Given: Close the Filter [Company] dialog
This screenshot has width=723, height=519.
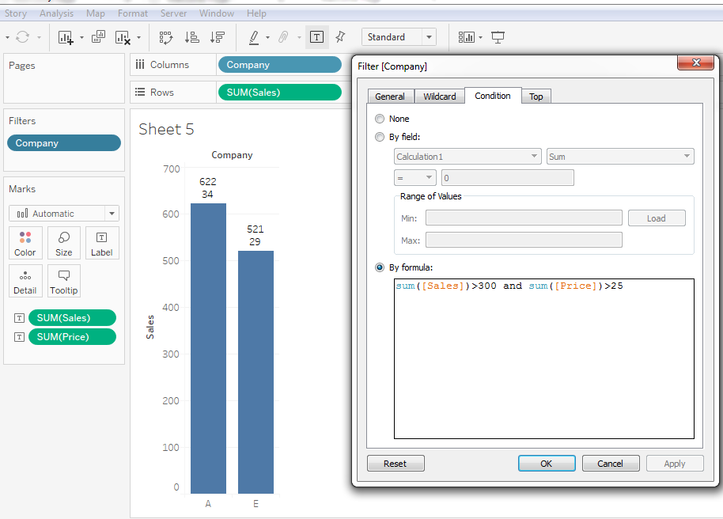Looking at the screenshot, I should [696, 63].
